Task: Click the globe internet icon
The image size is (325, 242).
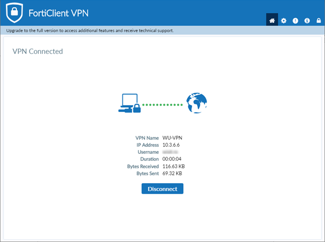Action: click(x=196, y=103)
